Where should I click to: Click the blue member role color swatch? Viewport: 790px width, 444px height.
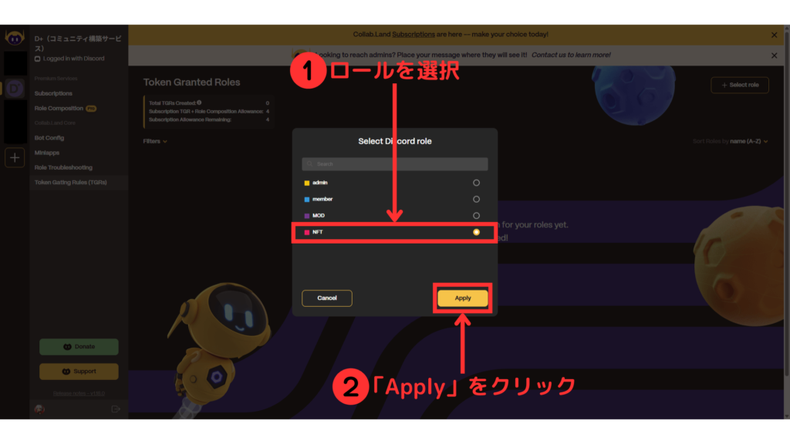coord(307,200)
